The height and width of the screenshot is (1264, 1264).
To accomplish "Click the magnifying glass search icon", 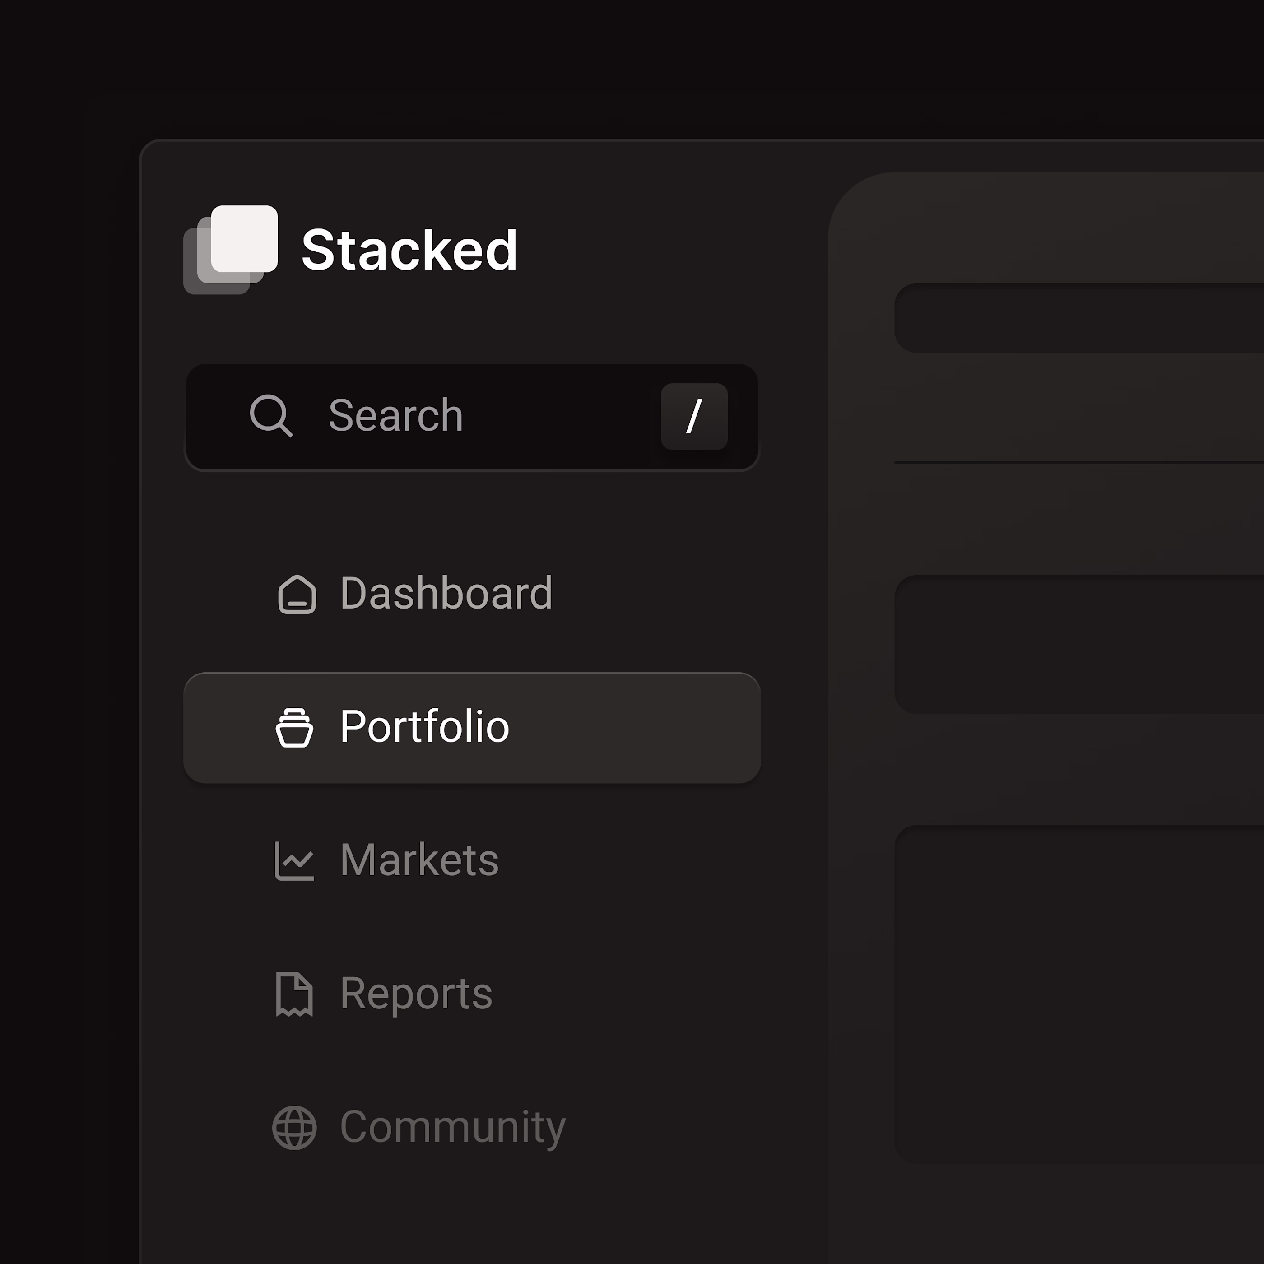I will click(x=271, y=415).
